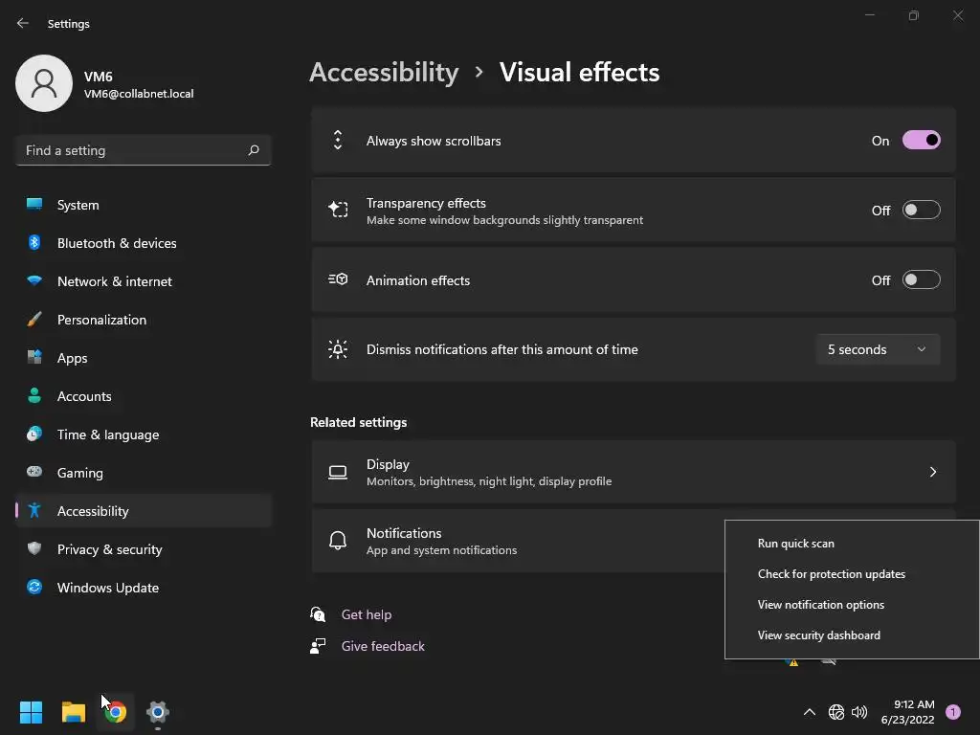Open Display related settings
This screenshot has height=735, width=980.
tap(633, 472)
